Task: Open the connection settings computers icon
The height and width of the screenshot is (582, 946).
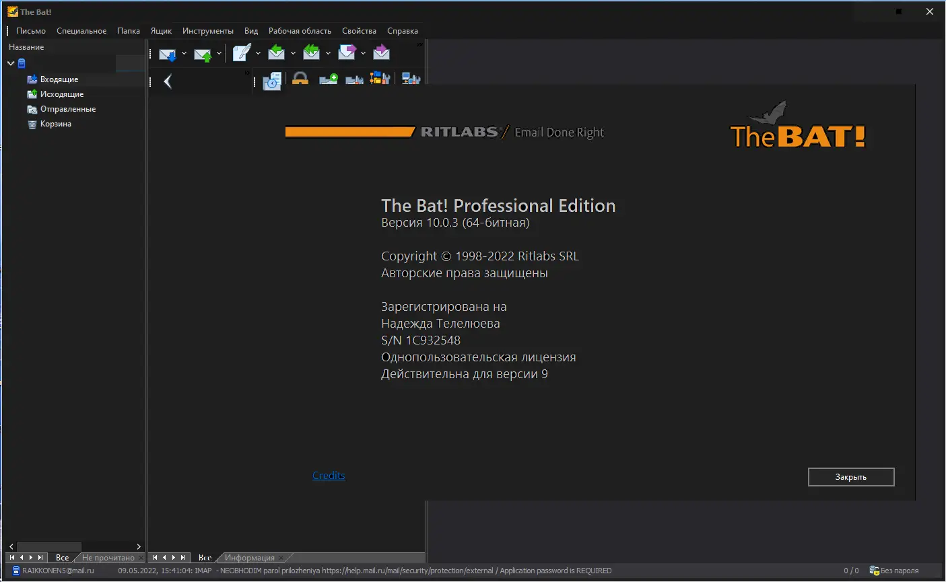Action: [411, 78]
